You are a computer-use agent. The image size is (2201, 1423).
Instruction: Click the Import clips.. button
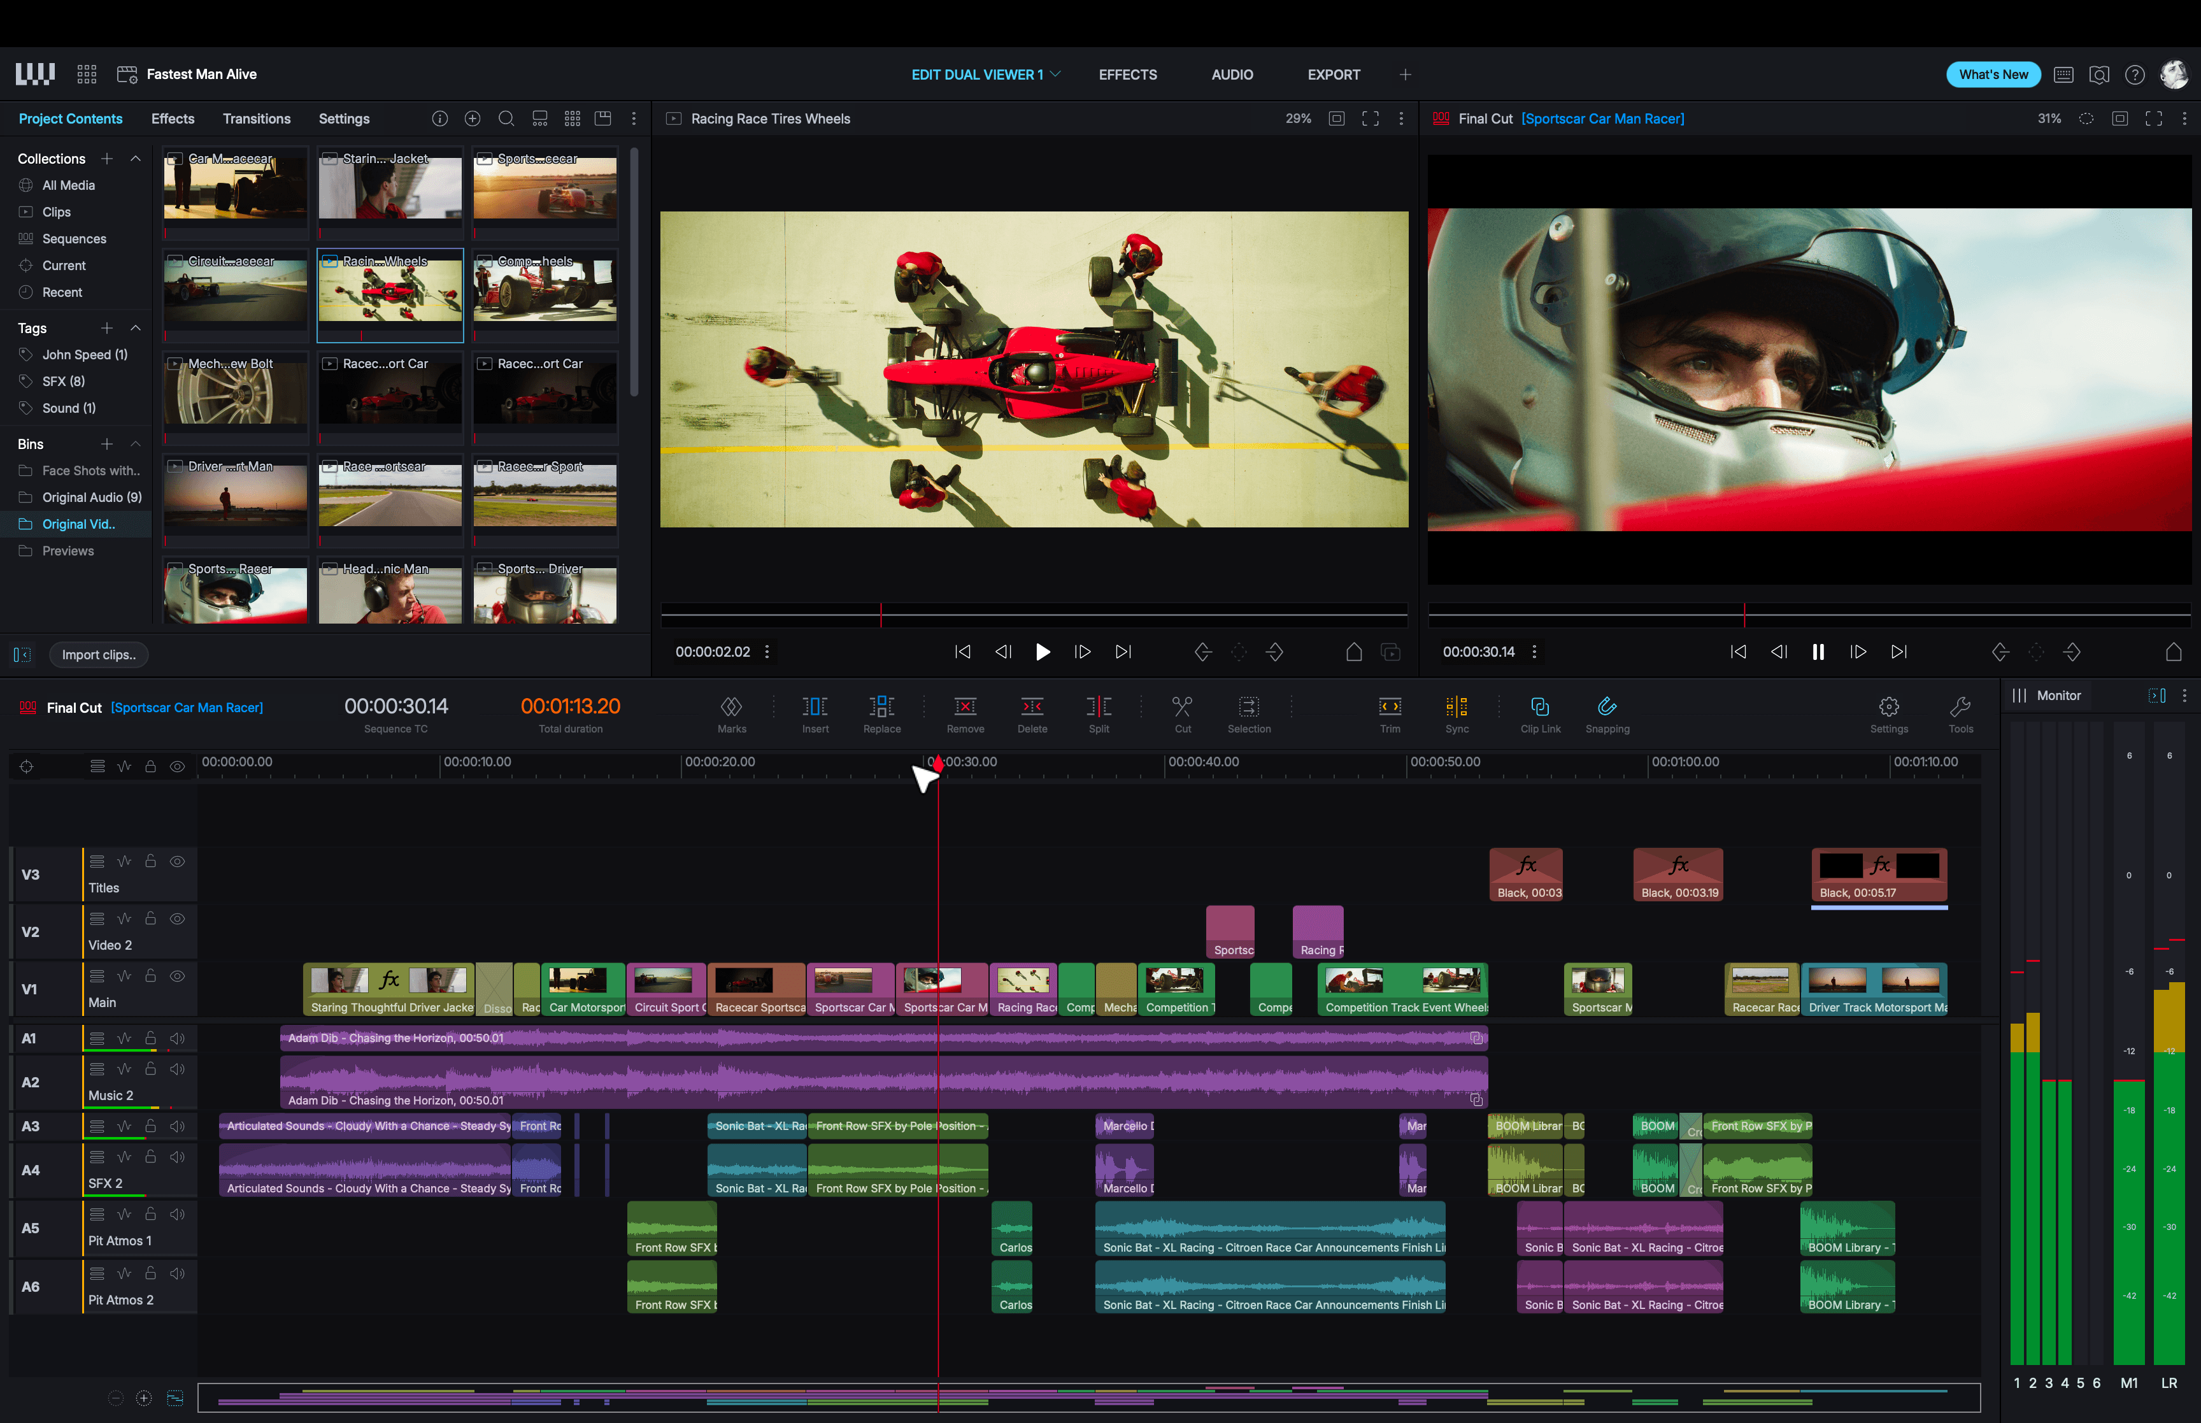coord(98,654)
